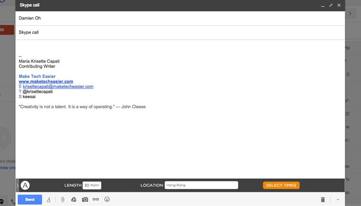Open the meeting Length dropdown
Image resolution: width=361 pixels, height=206 pixels.
(92, 185)
